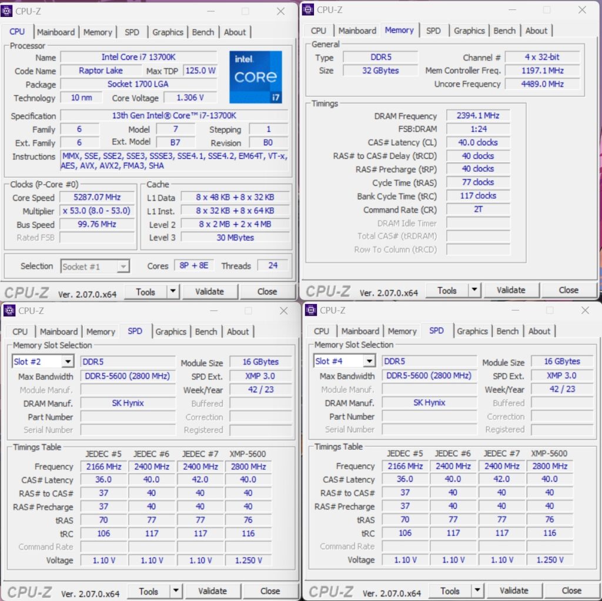Click the Intel Core i7 logo
Image resolution: width=602 pixels, height=601 pixels.
coord(256,77)
